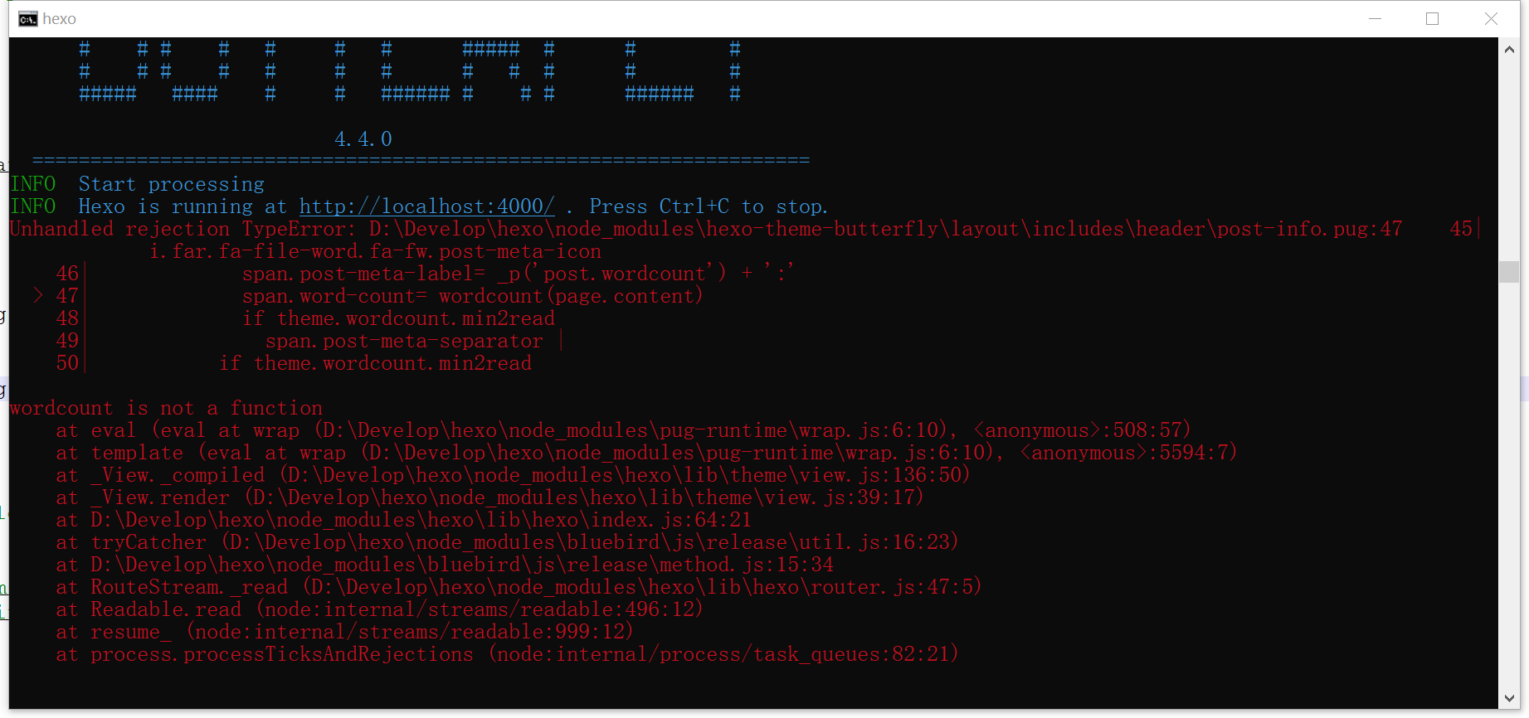Click the 4.4.0 version number

pyautogui.click(x=363, y=139)
